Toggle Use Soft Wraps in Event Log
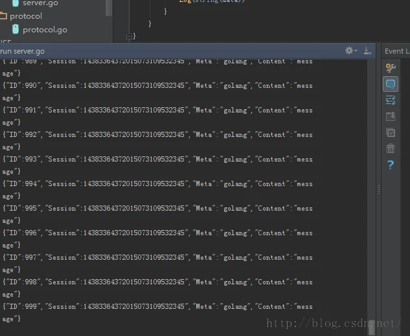The image size is (410, 336). 391,100
